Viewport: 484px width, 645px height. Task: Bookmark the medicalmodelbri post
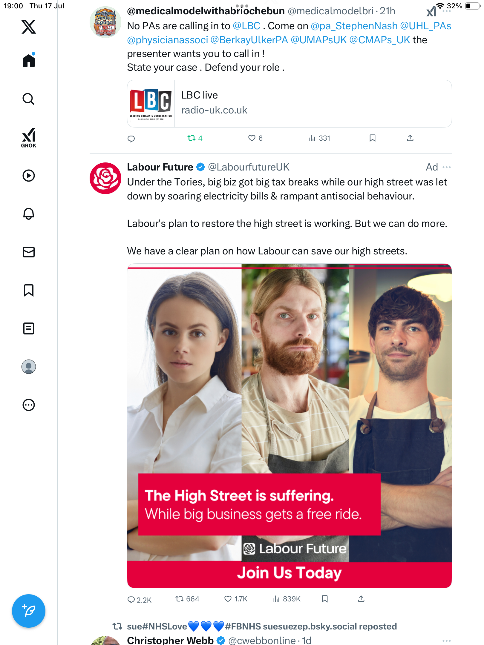coord(372,138)
